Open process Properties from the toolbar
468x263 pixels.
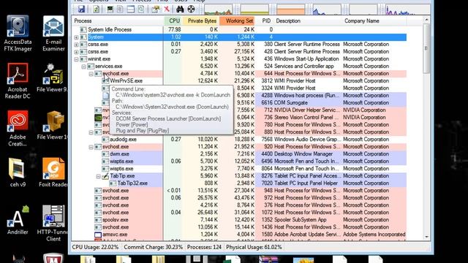tap(155, 9)
